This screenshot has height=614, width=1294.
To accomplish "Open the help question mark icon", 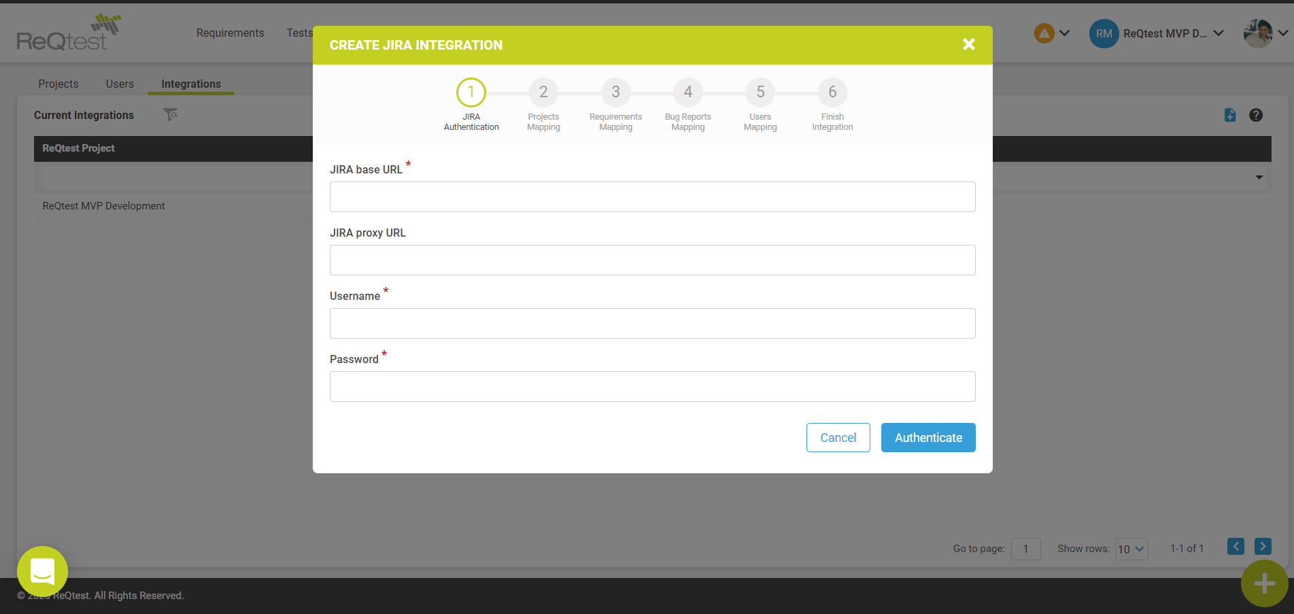I will click(x=1255, y=115).
